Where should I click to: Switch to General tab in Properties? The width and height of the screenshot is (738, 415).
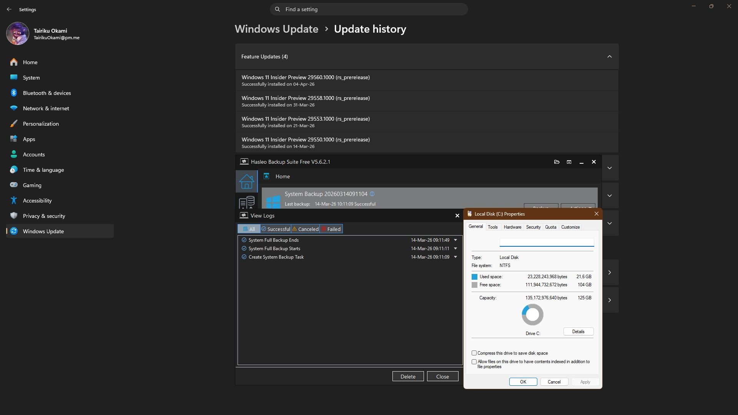[475, 227]
